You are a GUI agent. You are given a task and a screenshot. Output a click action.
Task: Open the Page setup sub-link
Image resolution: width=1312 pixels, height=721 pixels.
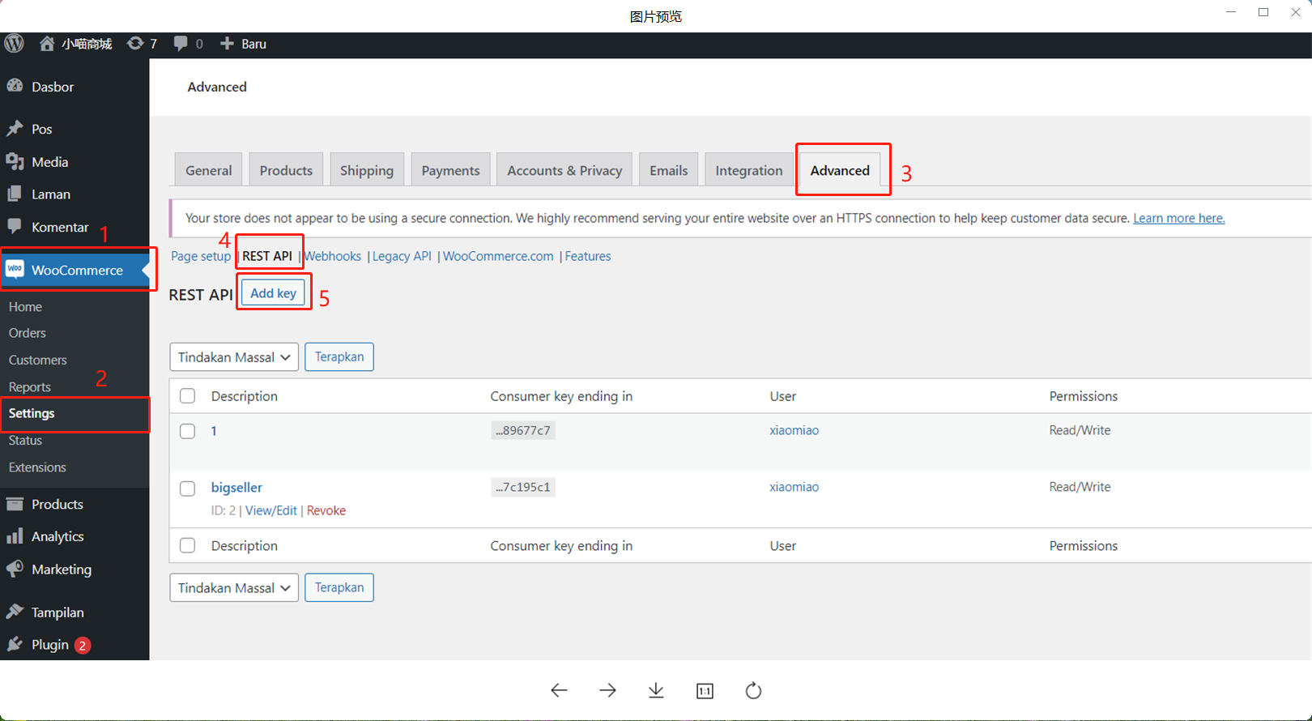[x=201, y=256]
